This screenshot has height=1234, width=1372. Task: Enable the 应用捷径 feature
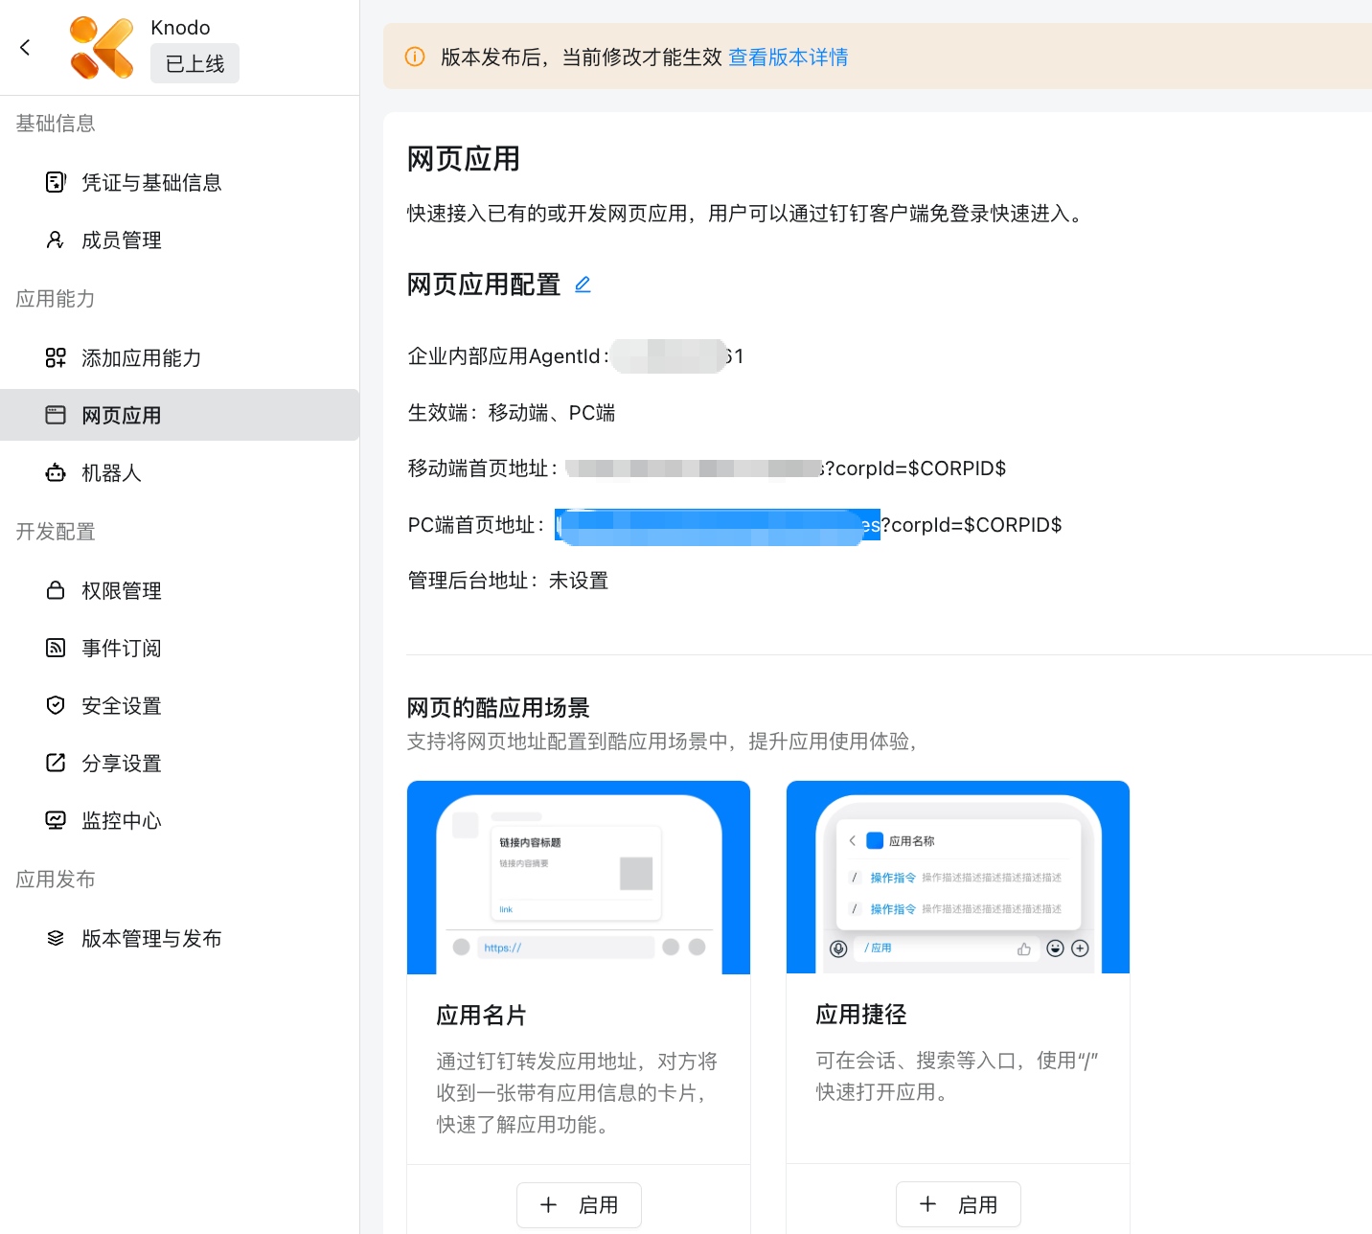pos(957,1203)
